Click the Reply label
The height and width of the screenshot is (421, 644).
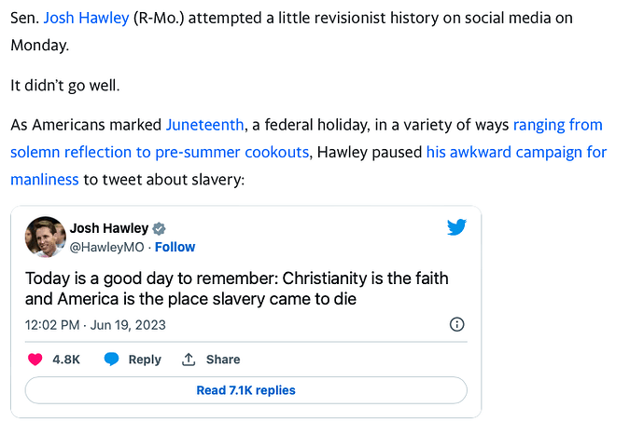145,360
